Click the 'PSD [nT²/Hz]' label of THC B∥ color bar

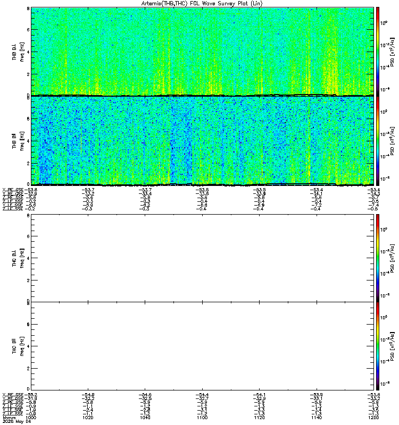click(x=392, y=346)
